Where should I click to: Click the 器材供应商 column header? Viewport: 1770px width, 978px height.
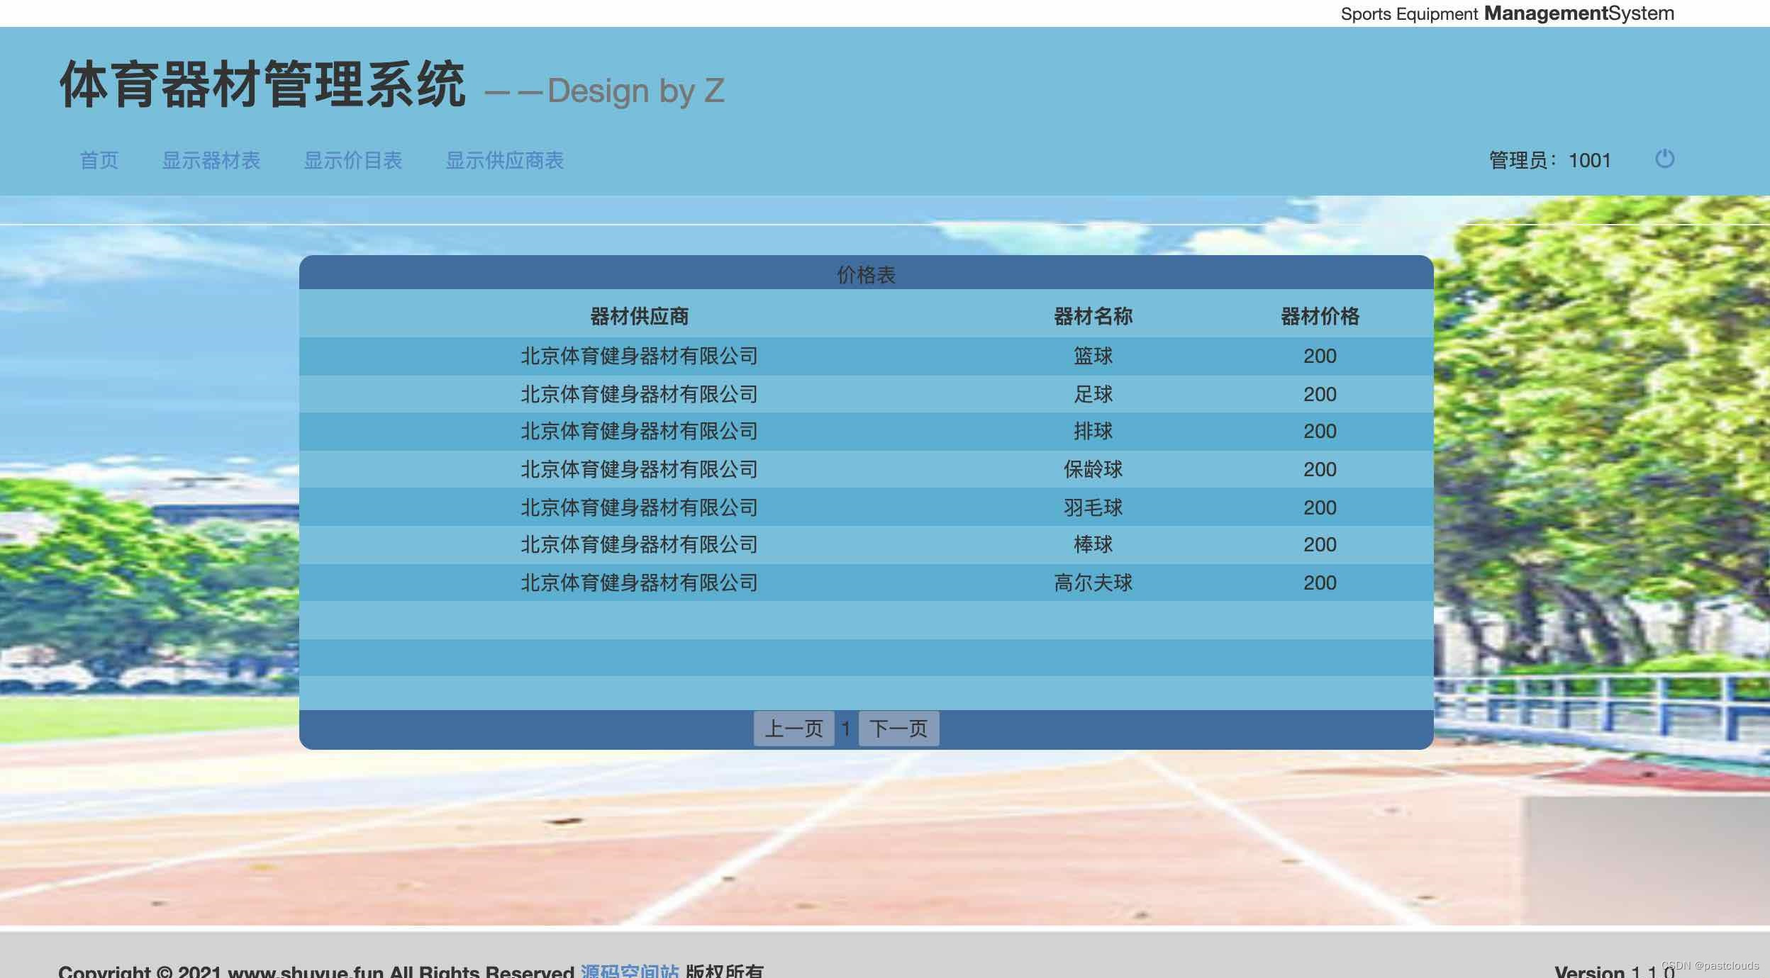coord(639,316)
